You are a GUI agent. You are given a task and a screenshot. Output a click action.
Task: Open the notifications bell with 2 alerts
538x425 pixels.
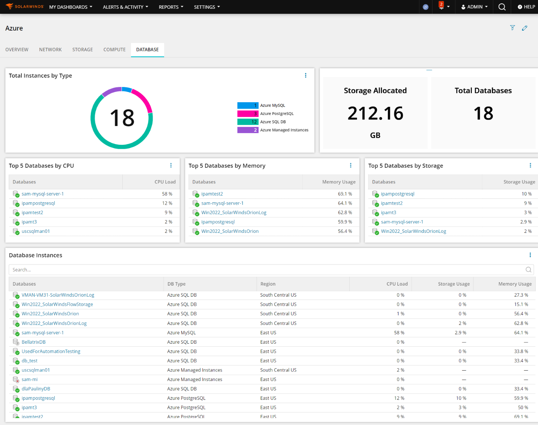click(441, 6)
